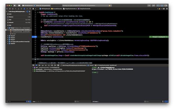Screen dimensions: 174x110
Task: Open the Auto variables scope dropdown
Action: [35, 102]
